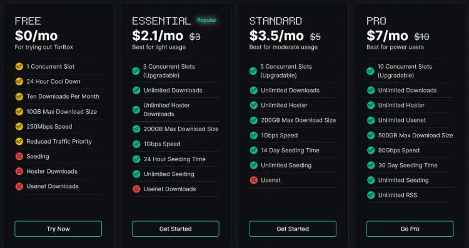Image resolution: width=469 pixels, height=248 pixels.
Task: Click Get Started under Standard plan
Action: [293, 229]
